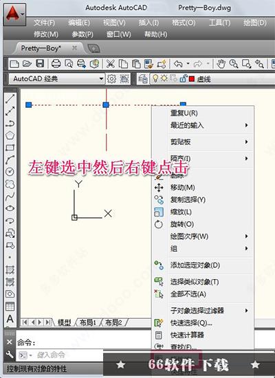Click the Plot printer icon

coord(56,64)
